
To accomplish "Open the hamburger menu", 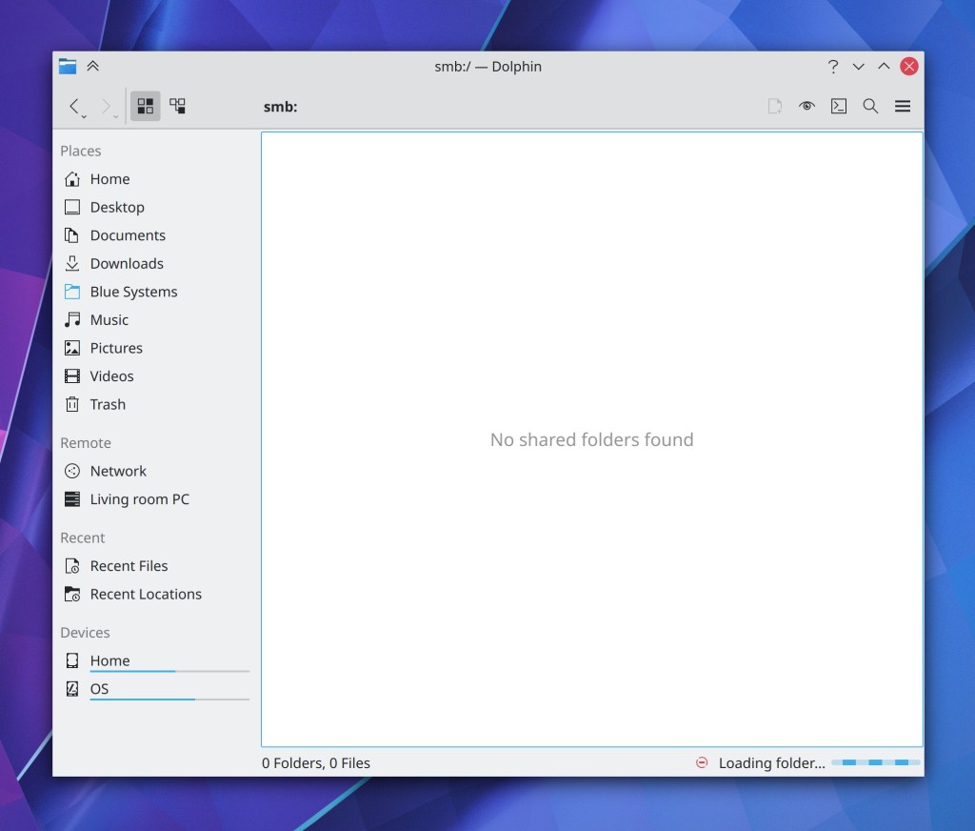I will point(903,107).
